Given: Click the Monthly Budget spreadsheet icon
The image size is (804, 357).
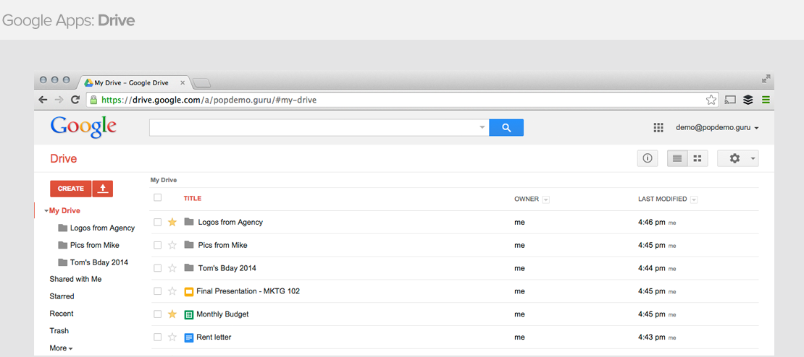Looking at the screenshot, I should (x=189, y=314).
